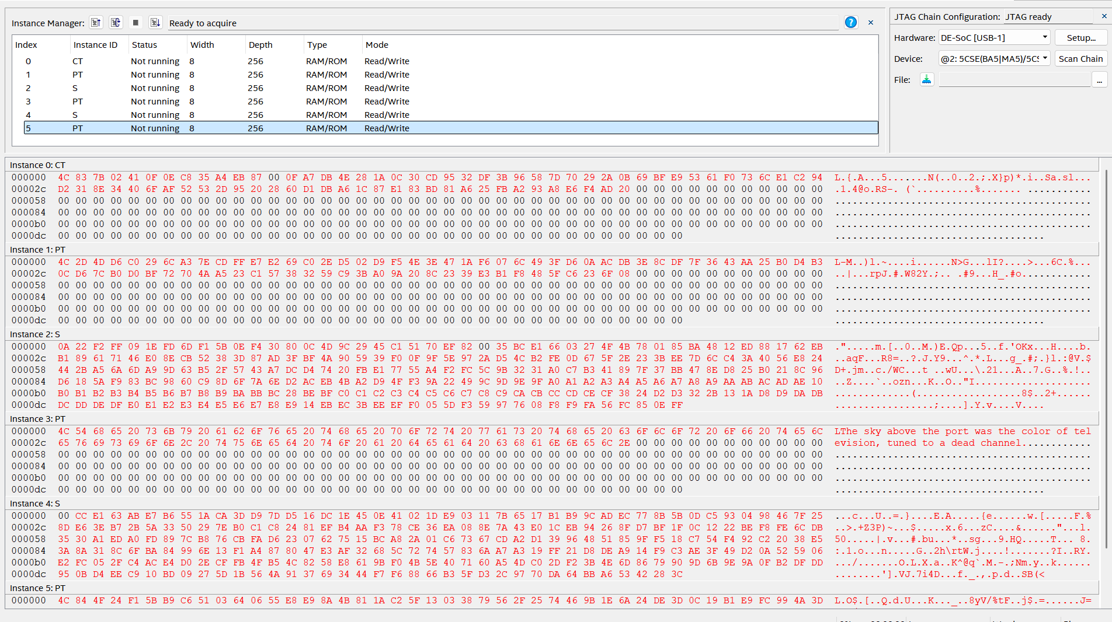The width and height of the screenshot is (1112, 622).
Task: Click the browse ellipsis next to File field
Action: point(1100,79)
